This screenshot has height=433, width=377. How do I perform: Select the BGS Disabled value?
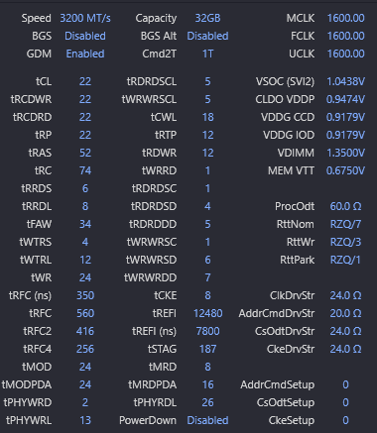[x=85, y=36]
